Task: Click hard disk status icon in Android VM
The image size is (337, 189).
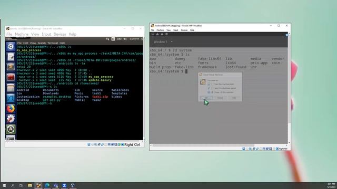Action: tap(243, 149)
